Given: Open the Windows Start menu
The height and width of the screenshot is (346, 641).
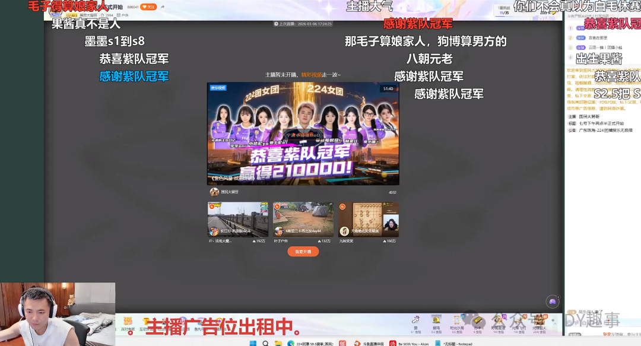Looking at the screenshot, I should (253, 343).
